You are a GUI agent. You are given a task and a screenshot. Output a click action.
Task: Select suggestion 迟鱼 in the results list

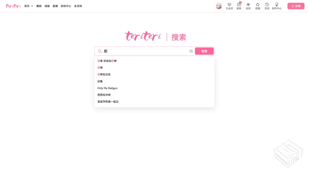pos(100,81)
